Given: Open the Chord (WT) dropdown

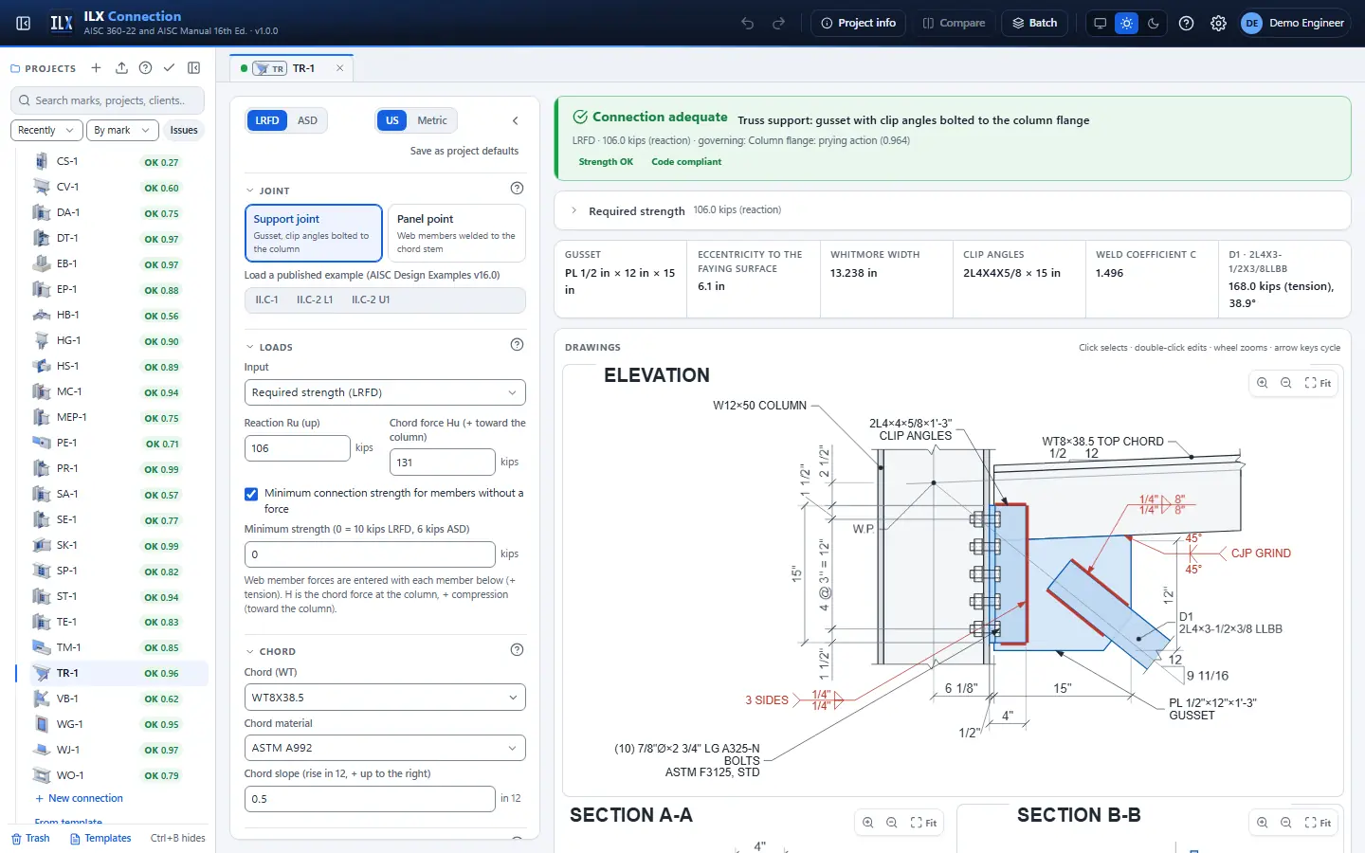Looking at the screenshot, I should pyautogui.click(x=385, y=698).
